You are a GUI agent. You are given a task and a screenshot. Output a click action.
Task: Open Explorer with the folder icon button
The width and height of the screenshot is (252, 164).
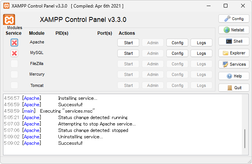click(x=234, y=53)
